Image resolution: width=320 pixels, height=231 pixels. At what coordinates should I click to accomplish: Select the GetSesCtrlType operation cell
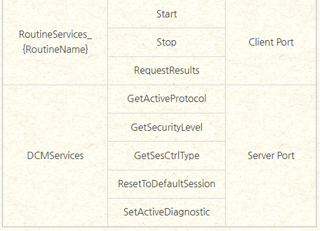166,155
